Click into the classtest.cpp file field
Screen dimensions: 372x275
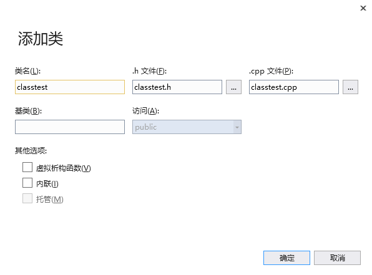tap(294, 87)
